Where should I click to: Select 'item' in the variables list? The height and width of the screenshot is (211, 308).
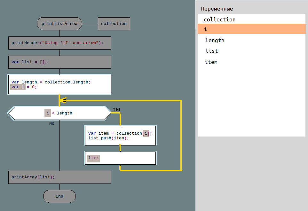[211, 62]
